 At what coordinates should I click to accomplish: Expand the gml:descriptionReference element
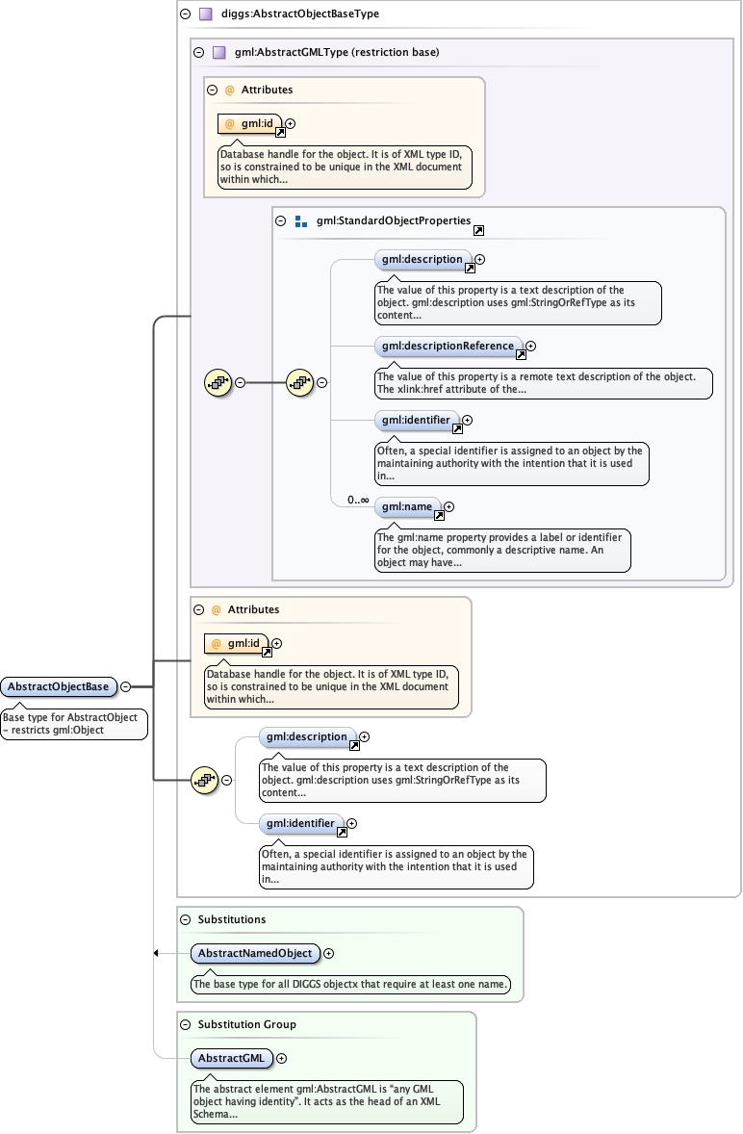[x=530, y=346]
